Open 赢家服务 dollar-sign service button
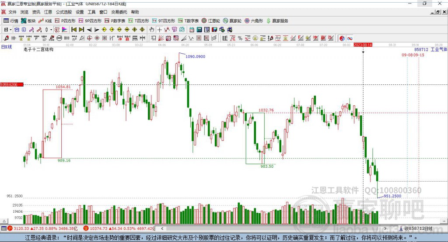 pos(277,21)
